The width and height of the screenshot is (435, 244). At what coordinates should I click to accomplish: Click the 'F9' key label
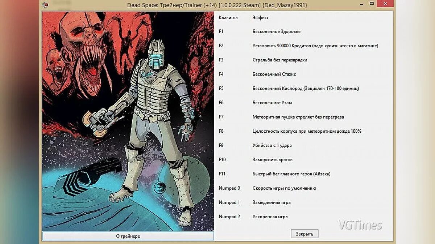click(x=221, y=145)
